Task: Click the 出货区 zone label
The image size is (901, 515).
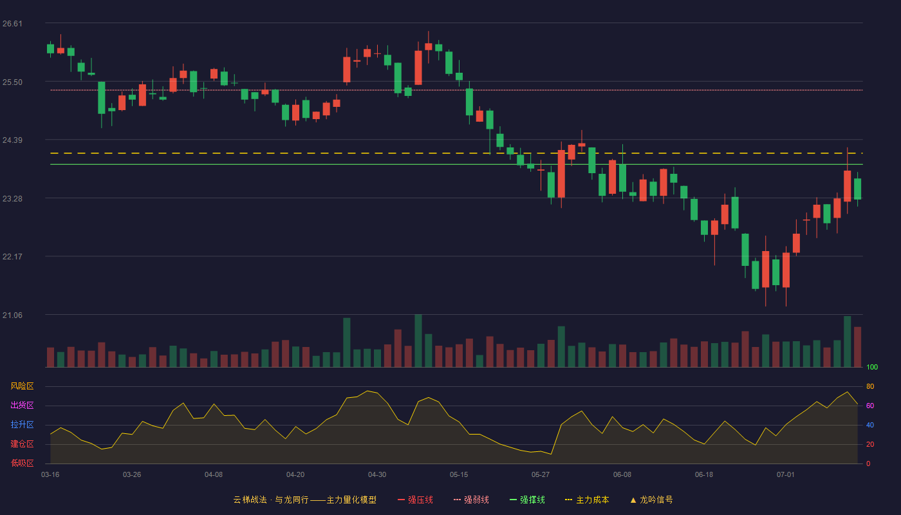Action: pos(22,406)
